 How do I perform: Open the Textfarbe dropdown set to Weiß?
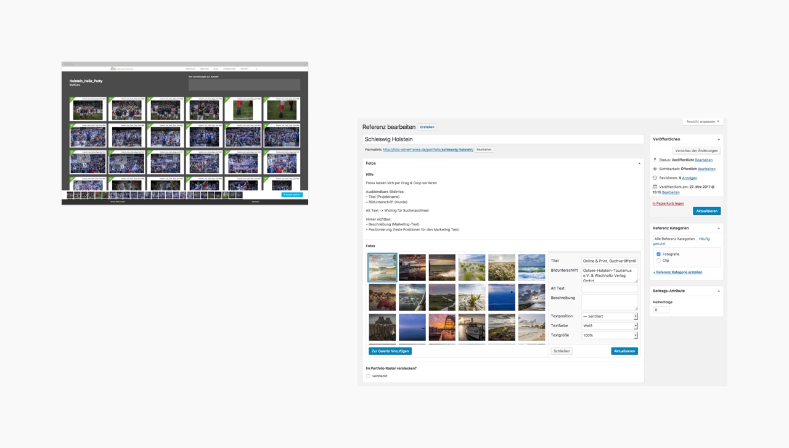[x=610, y=326]
